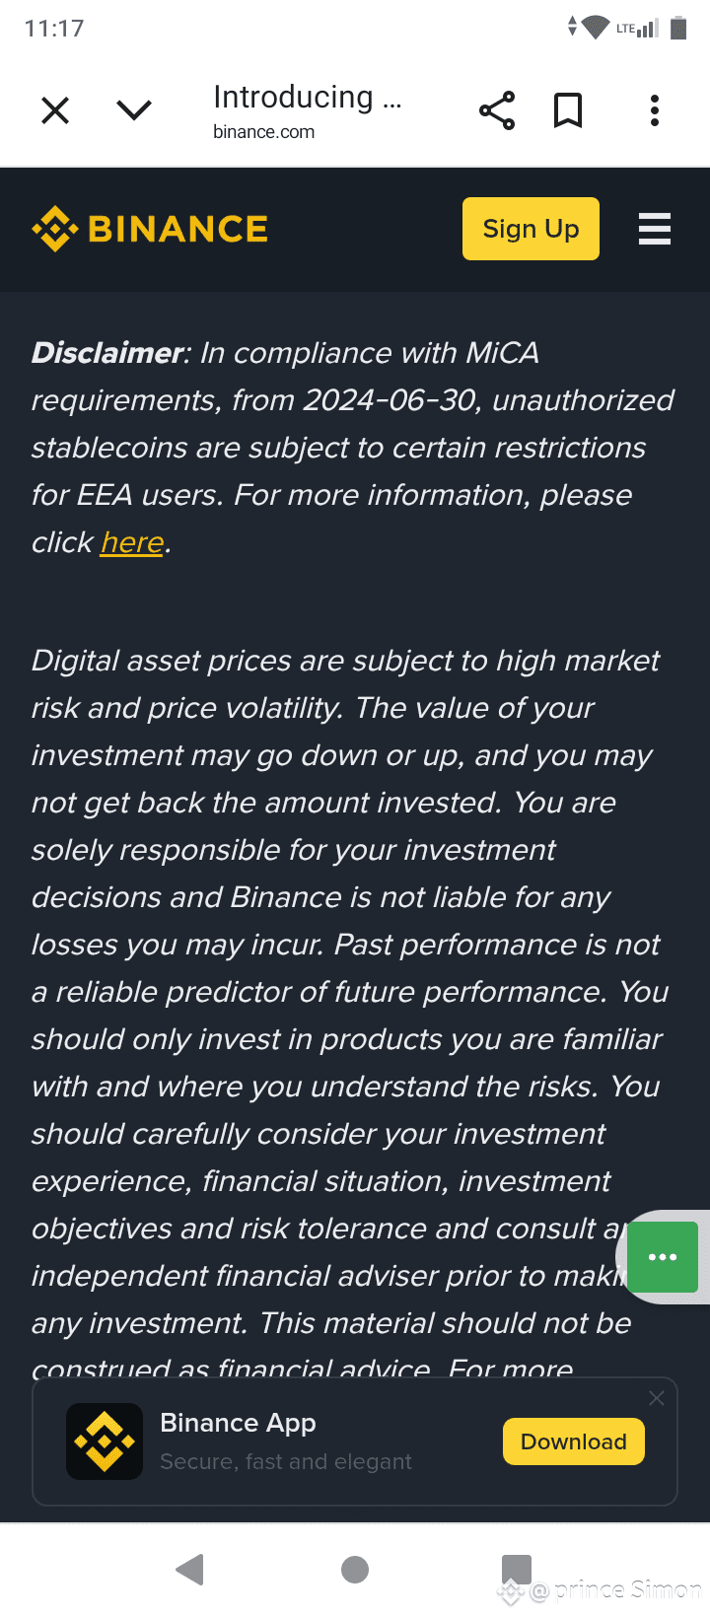Tap the Binance App banner icon
Screen dimensions: 710x1617
pos(105,1441)
